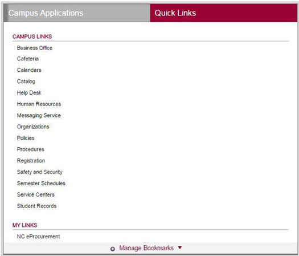The height and width of the screenshot is (256, 299).
Task: Open the Semester Schedules link
Action: pyautogui.click(x=41, y=183)
